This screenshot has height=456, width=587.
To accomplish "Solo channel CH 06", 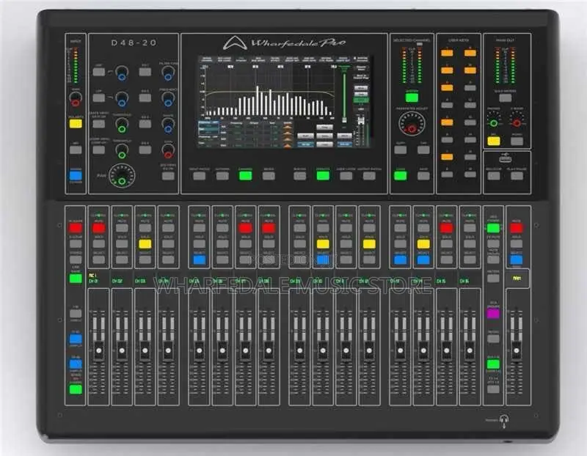I will 222,244.
